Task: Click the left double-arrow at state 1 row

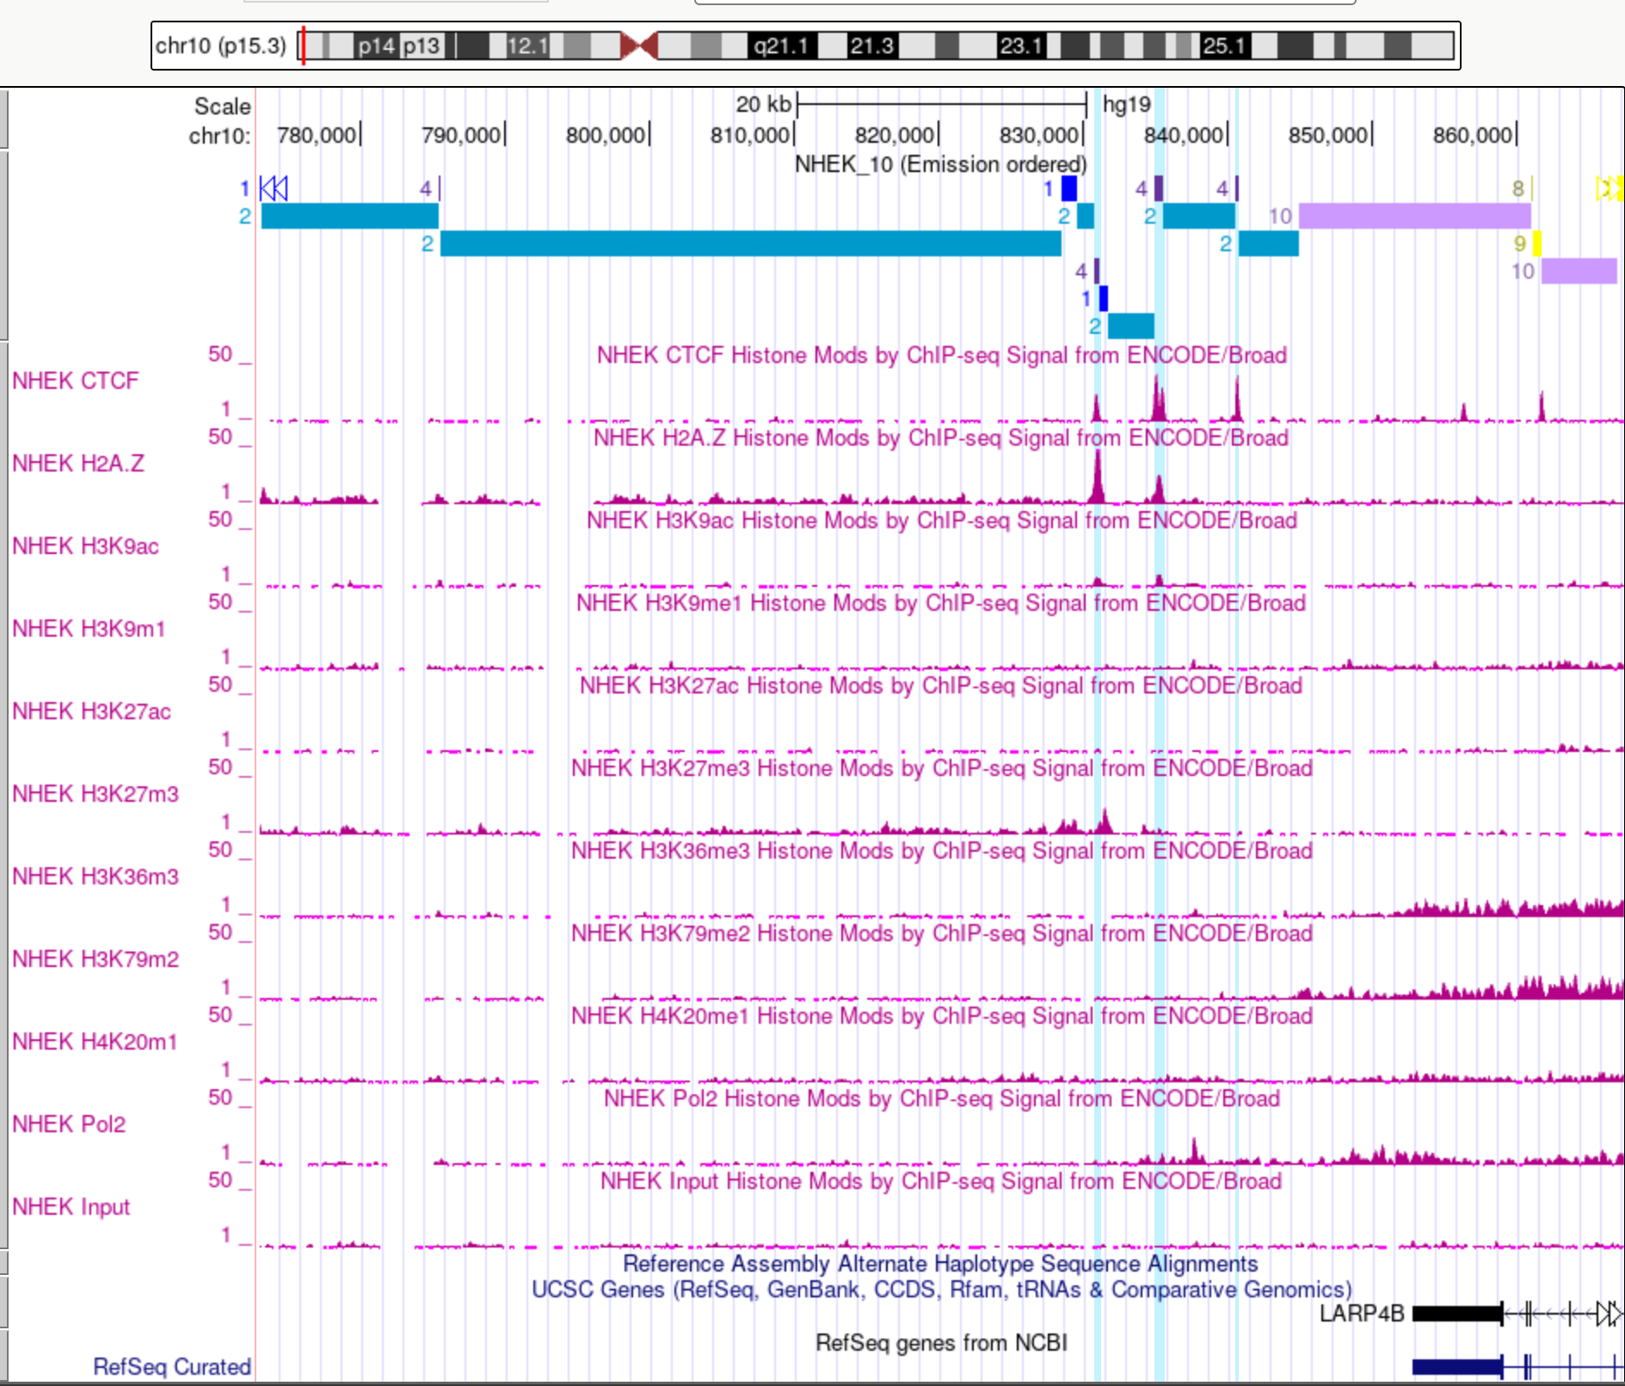Action: [x=274, y=188]
